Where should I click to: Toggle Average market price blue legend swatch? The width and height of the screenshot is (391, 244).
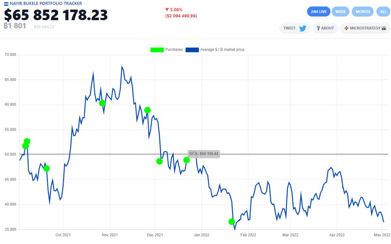(x=192, y=50)
